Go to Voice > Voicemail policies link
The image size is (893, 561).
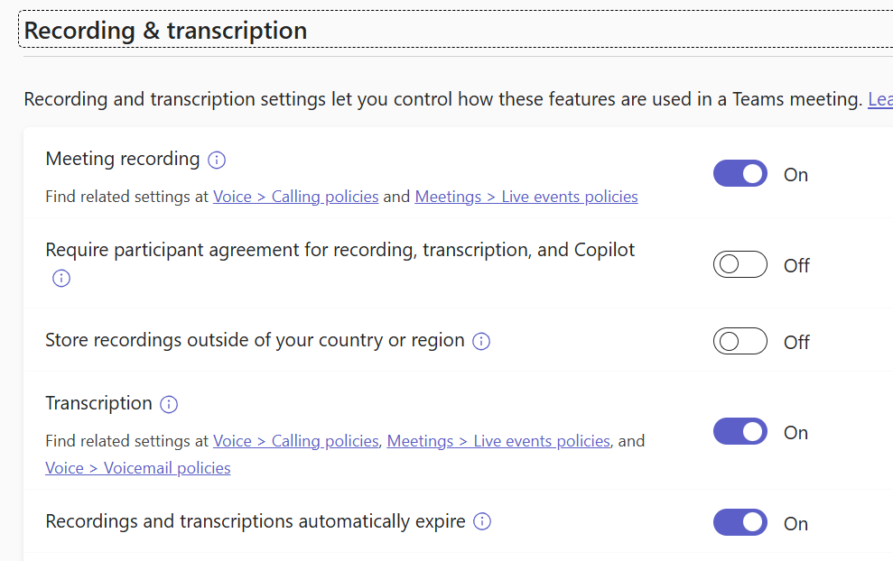[137, 468]
